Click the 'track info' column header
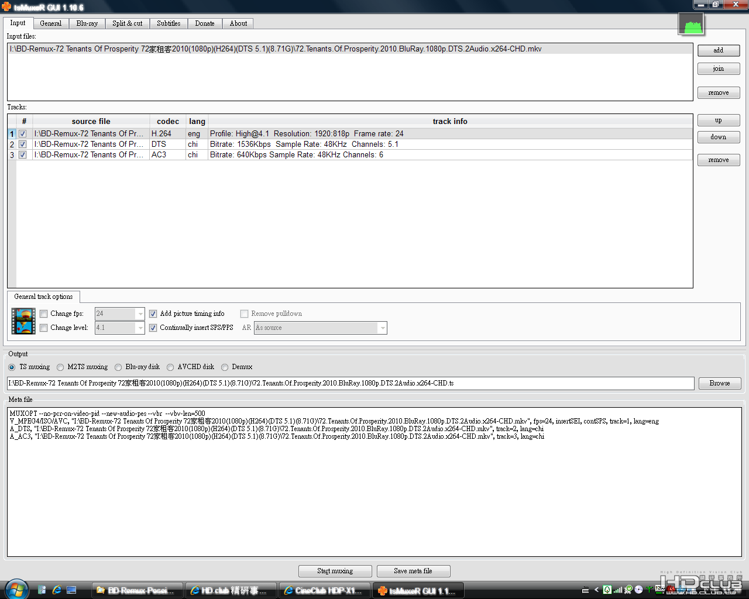The height and width of the screenshot is (599, 749). click(x=450, y=122)
